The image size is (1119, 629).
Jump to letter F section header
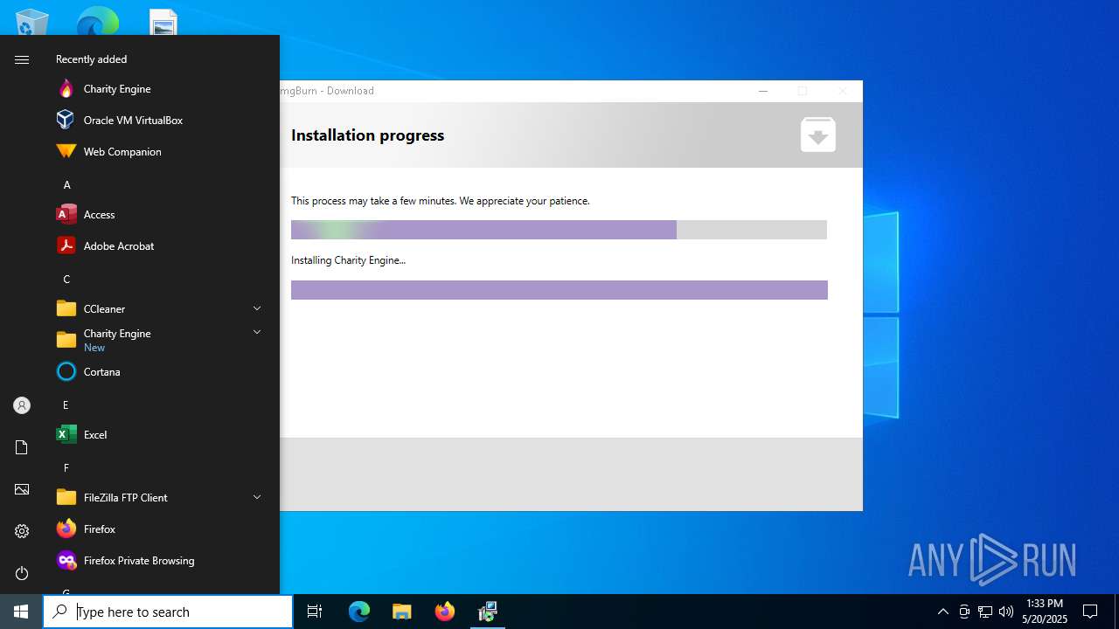[66, 468]
